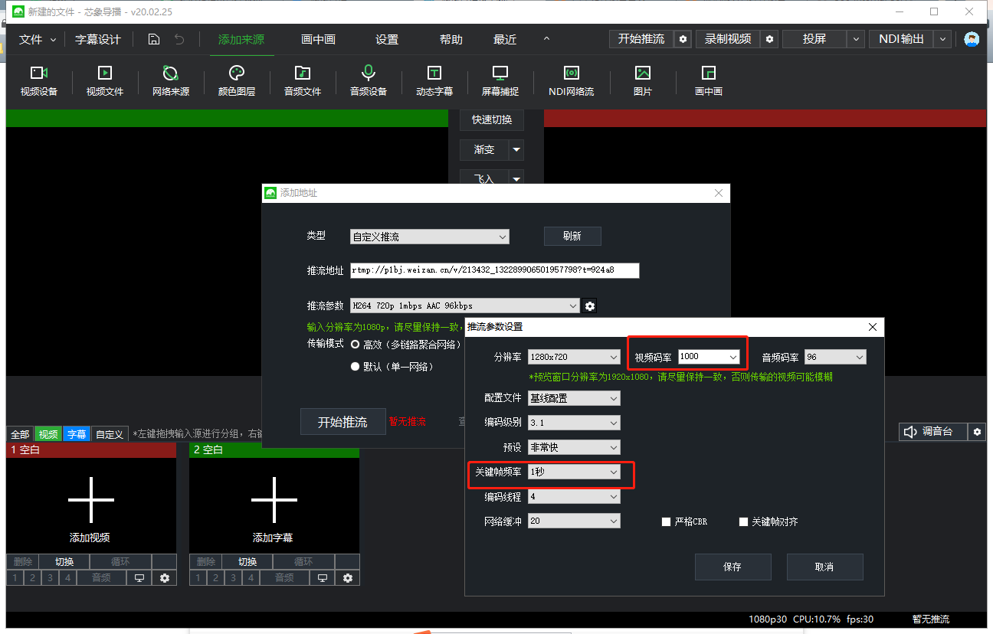Click the 刷新 button
This screenshot has height=634, width=993.
point(572,237)
